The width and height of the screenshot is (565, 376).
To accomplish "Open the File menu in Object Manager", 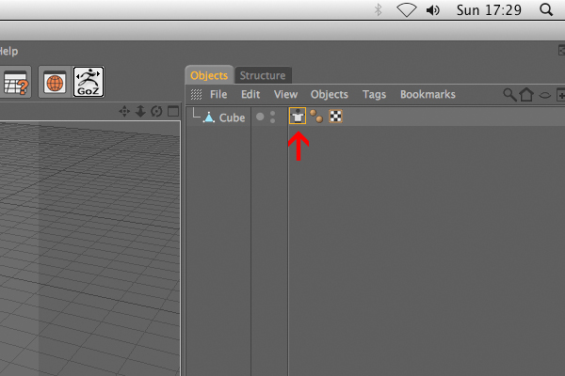I will [x=218, y=95].
